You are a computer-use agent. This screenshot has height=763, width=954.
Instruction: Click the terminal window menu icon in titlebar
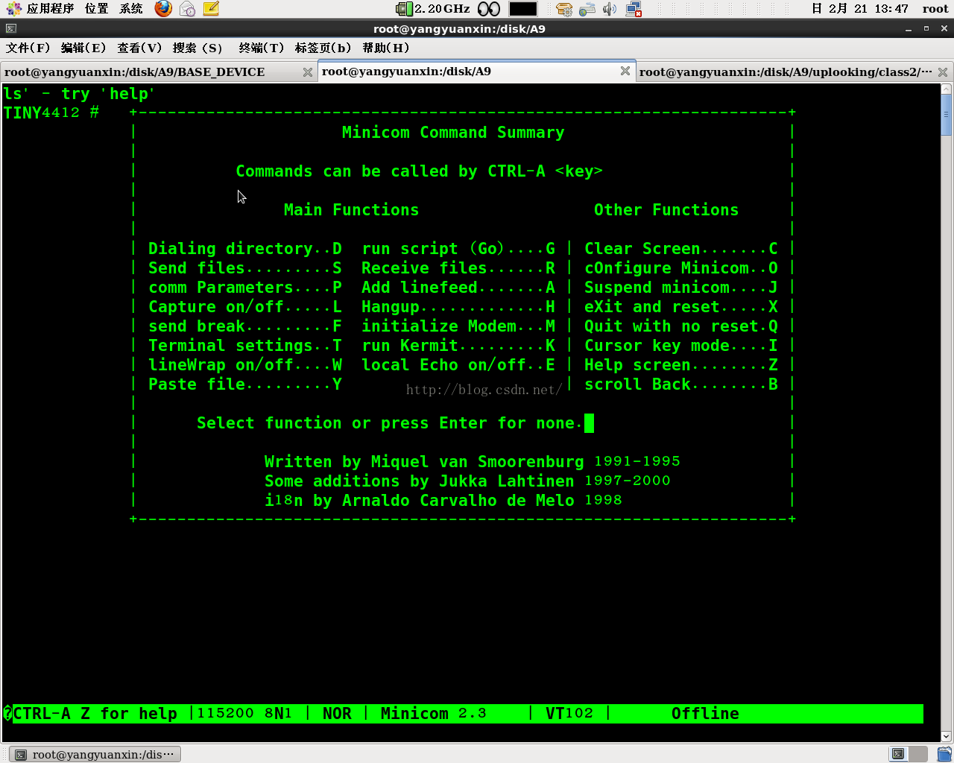[x=10, y=28]
